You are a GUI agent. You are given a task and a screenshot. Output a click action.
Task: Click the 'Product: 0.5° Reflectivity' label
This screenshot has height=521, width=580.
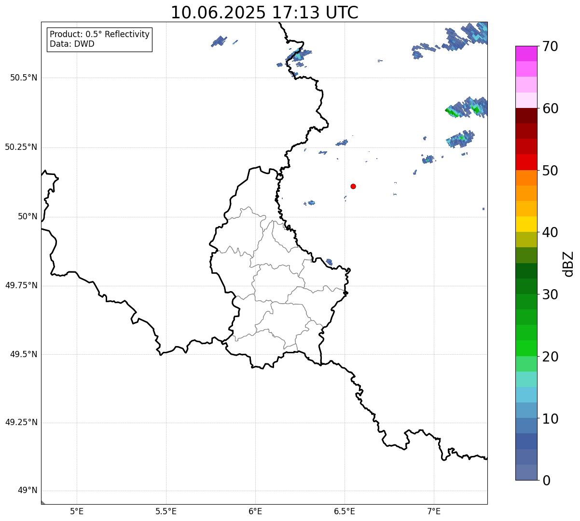[99, 35]
